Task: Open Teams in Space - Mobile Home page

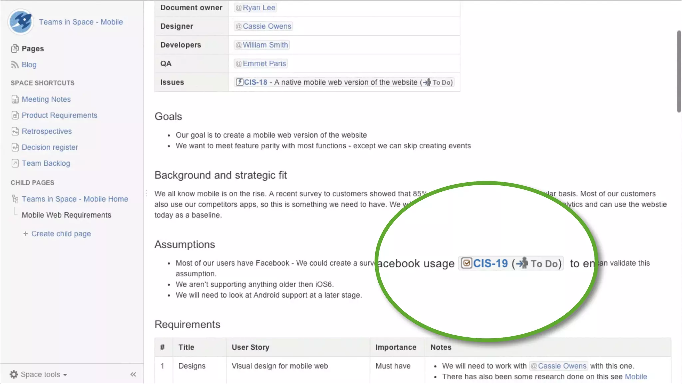Action: click(x=75, y=199)
